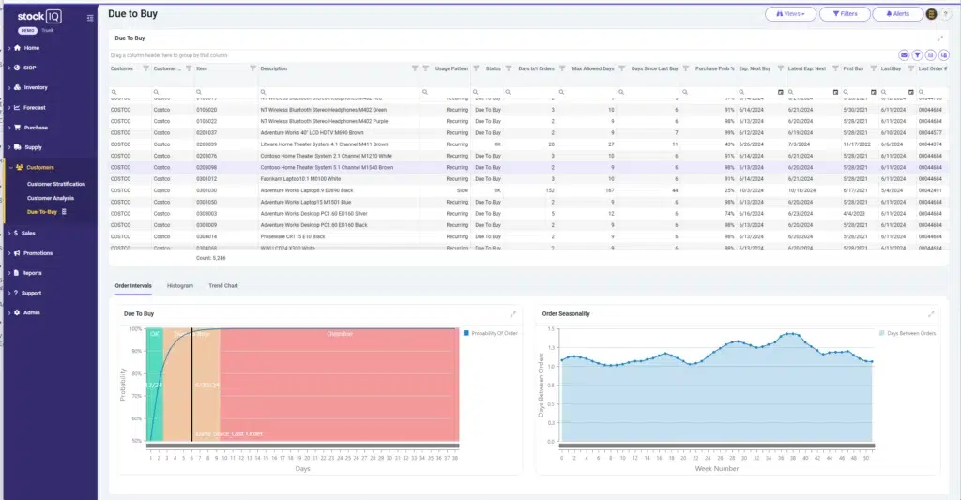Screen dimensions: 961x500
Task: Click the Purchase cart icon
Action: [x=17, y=128]
